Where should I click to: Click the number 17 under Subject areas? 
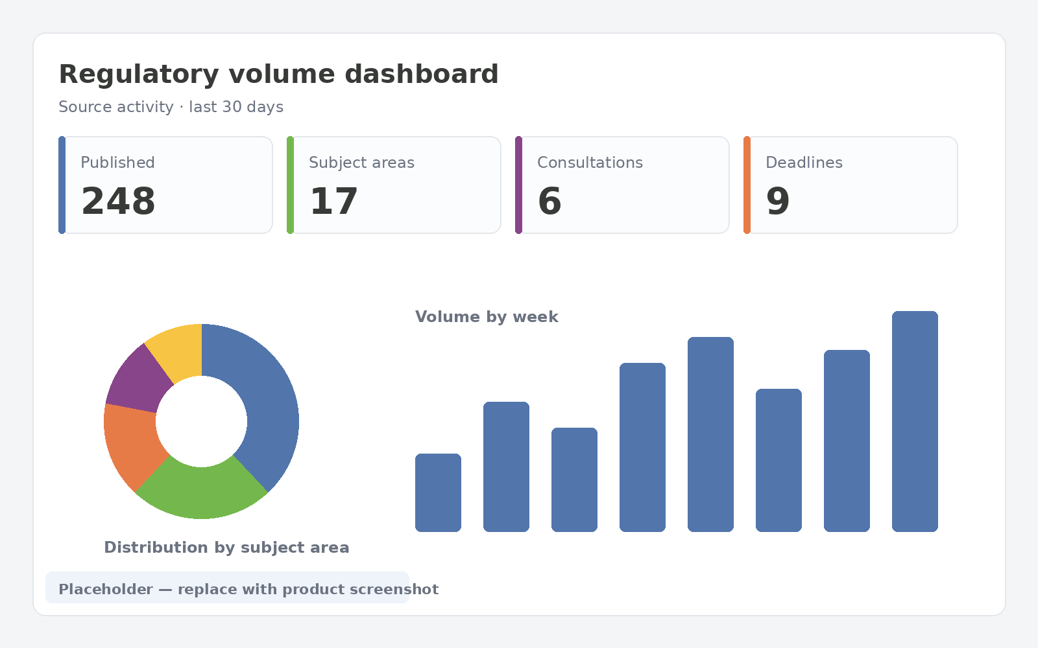333,202
